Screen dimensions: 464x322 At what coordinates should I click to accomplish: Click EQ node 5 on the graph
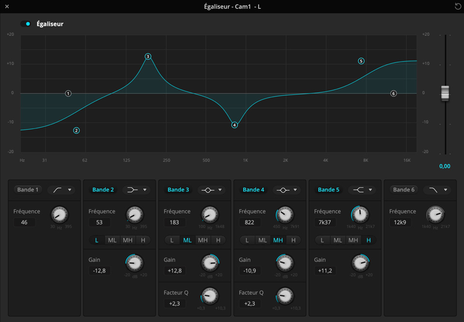[361, 61]
